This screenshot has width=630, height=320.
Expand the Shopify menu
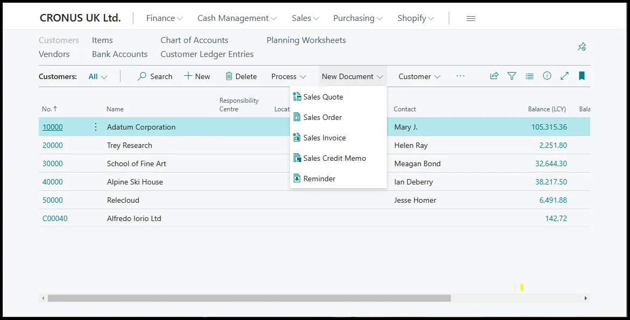coord(415,18)
